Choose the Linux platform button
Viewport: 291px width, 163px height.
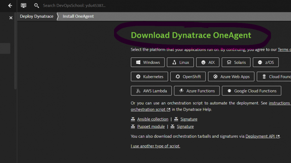tap(180, 62)
